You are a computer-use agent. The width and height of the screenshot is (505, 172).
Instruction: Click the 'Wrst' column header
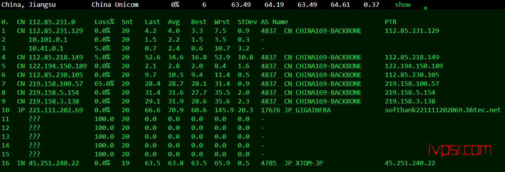(x=222, y=22)
